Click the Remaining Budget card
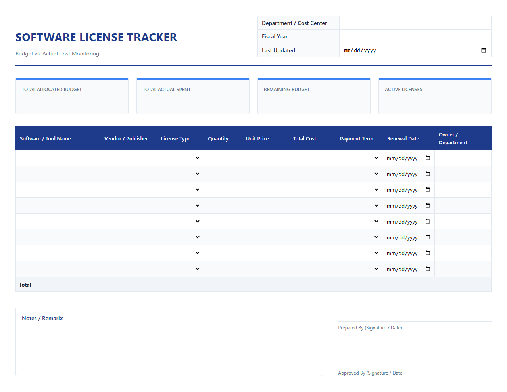 pyautogui.click(x=314, y=96)
